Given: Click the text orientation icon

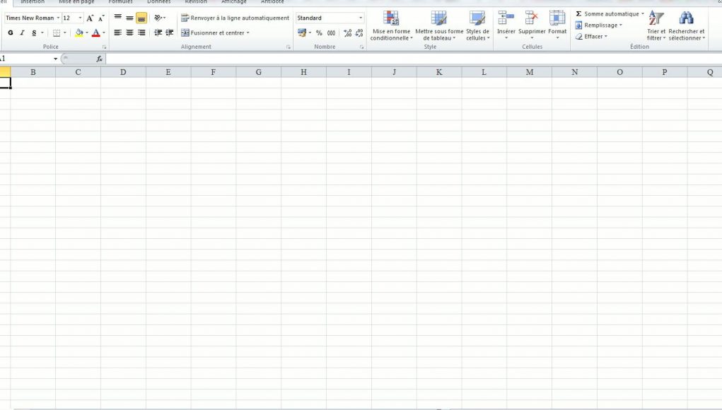Looking at the screenshot, I should [x=158, y=18].
